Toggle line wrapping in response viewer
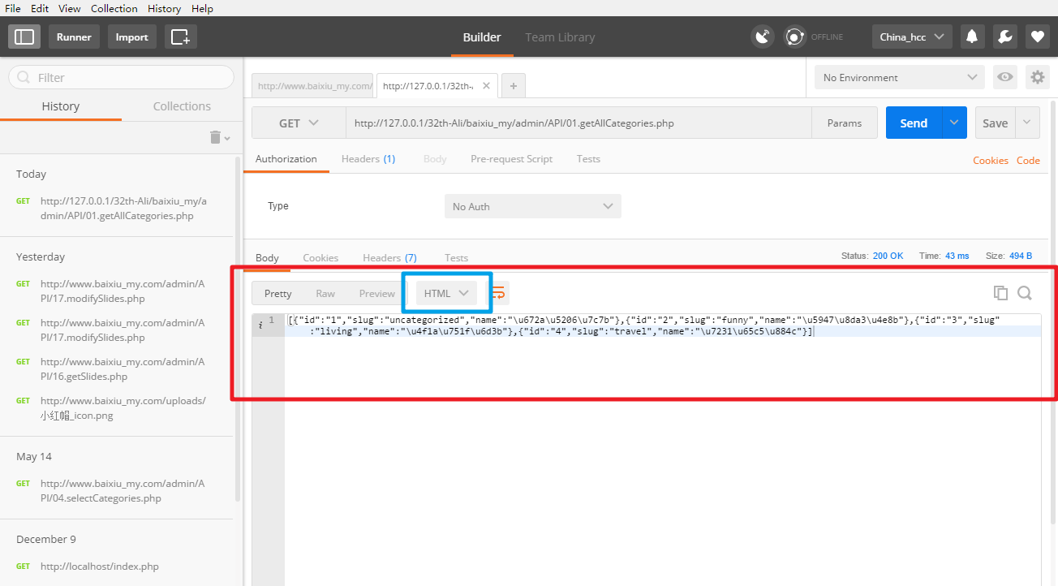 pos(497,292)
